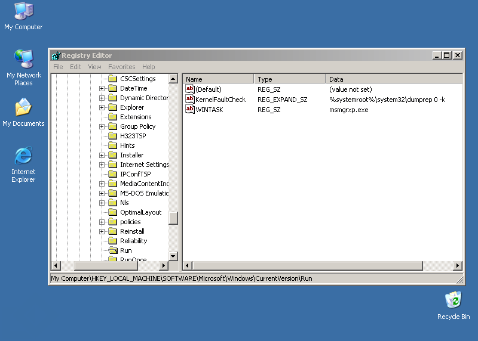Click the values pane scroll left arrow
This screenshot has width=478, height=341.
[x=188, y=265]
